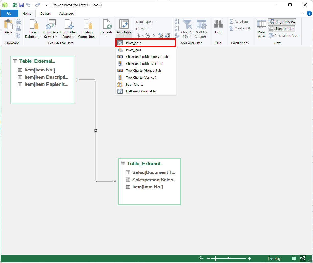313x263 pixels.
Task: Open the Find dialog
Action: [x=218, y=29]
